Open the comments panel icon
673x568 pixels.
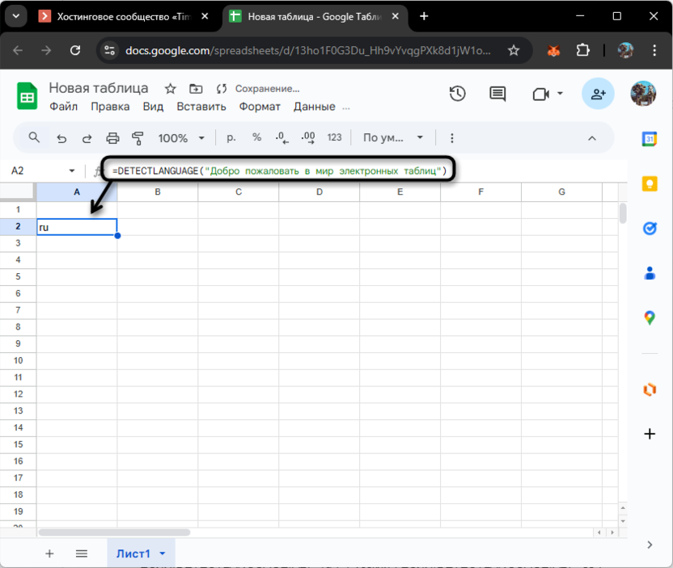[497, 94]
